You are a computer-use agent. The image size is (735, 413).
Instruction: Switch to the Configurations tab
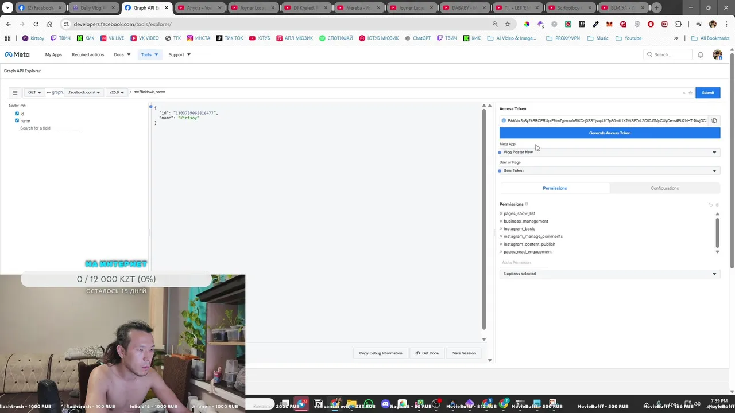665,188
